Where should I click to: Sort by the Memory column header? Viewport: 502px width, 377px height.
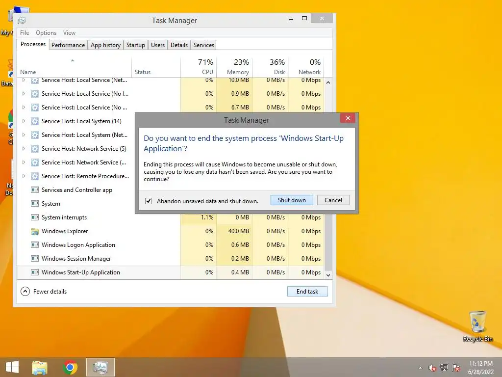click(x=234, y=67)
